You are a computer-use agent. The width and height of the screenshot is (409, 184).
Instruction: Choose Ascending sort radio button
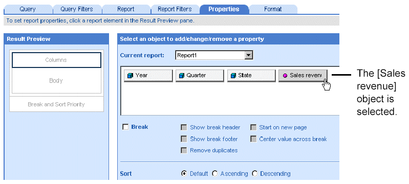(215, 174)
